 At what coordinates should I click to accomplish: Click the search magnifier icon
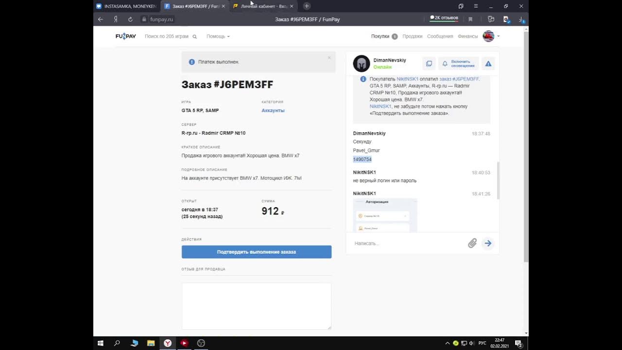point(195,36)
